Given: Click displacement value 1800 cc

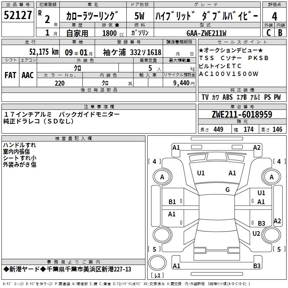Looking at the screenshot, I should pyautogui.click(x=113, y=33).
